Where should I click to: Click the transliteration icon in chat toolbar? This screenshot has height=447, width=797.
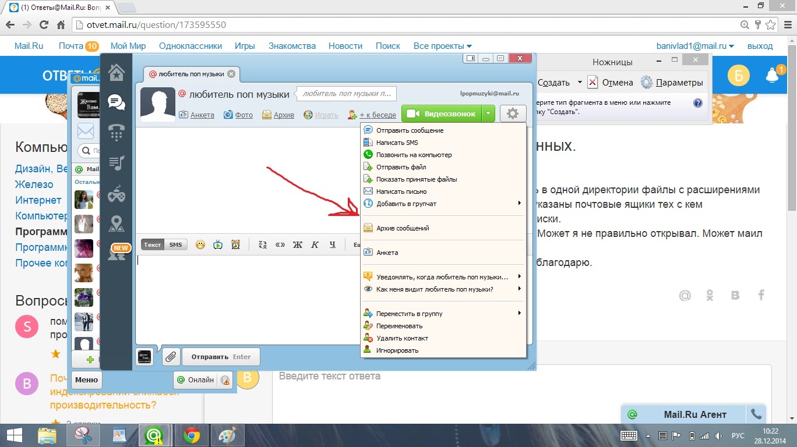pyautogui.click(x=262, y=245)
